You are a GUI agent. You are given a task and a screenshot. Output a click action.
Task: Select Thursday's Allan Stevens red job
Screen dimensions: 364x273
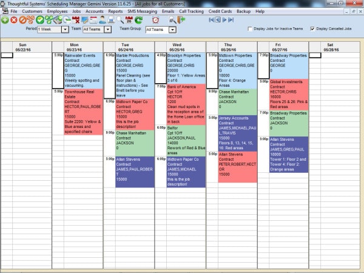pyautogui.click(x=237, y=167)
